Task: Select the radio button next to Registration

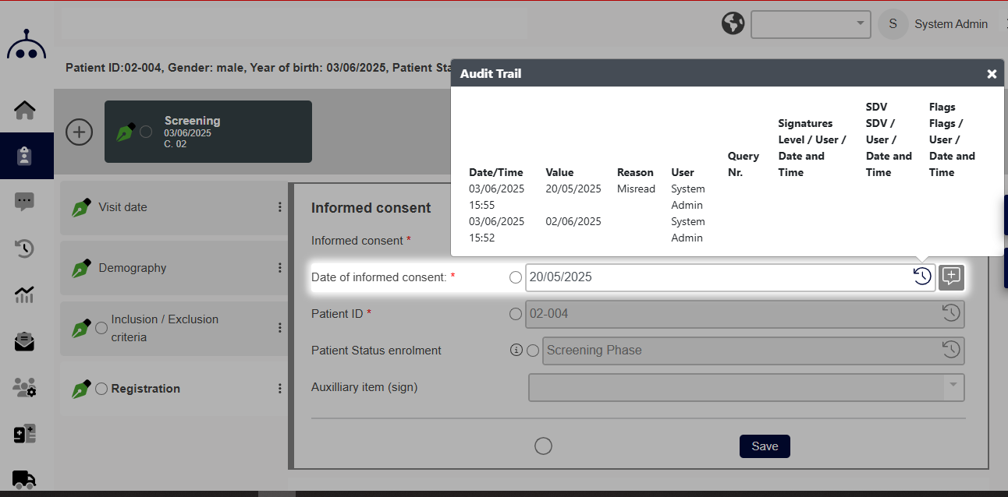Action: coord(101,388)
